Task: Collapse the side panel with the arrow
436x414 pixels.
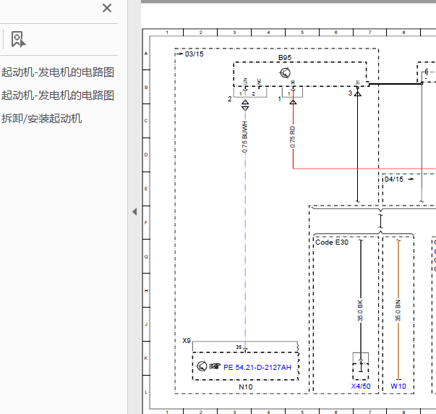Action: point(134,212)
